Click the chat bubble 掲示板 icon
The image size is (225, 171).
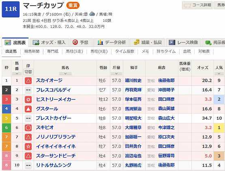coord(208,42)
